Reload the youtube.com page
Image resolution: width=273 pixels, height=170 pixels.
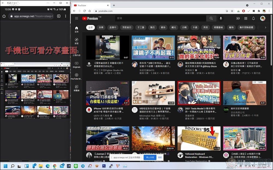click(84, 11)
